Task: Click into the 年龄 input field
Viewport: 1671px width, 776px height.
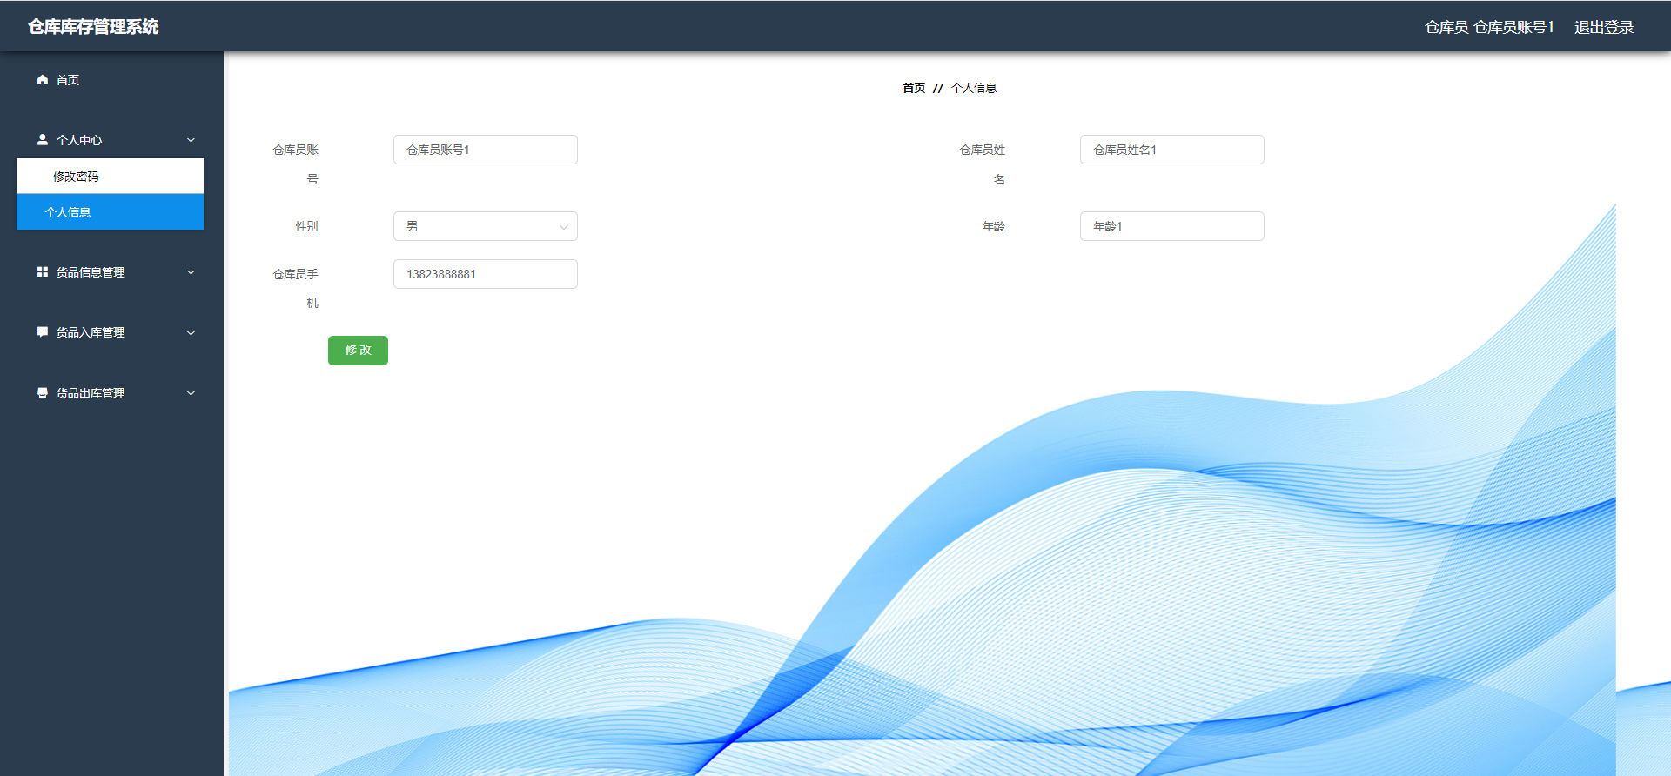Action: (x=1172, y=226)
